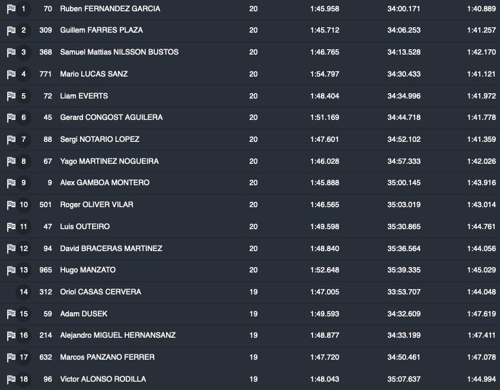500x390 pixels.
Task: Click on Roger Oliver Vilar's name
Action: [97, 205]
